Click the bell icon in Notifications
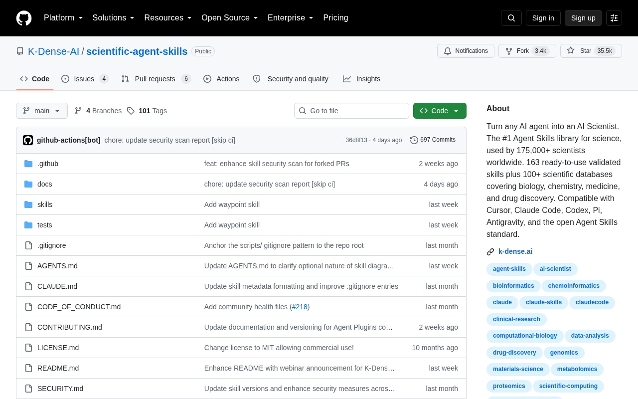The width and height of the screenshot is (638, 399). (x=448, y=51)
